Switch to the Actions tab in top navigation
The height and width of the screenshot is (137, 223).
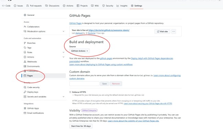pyautogui.click(x=68, y=6)
